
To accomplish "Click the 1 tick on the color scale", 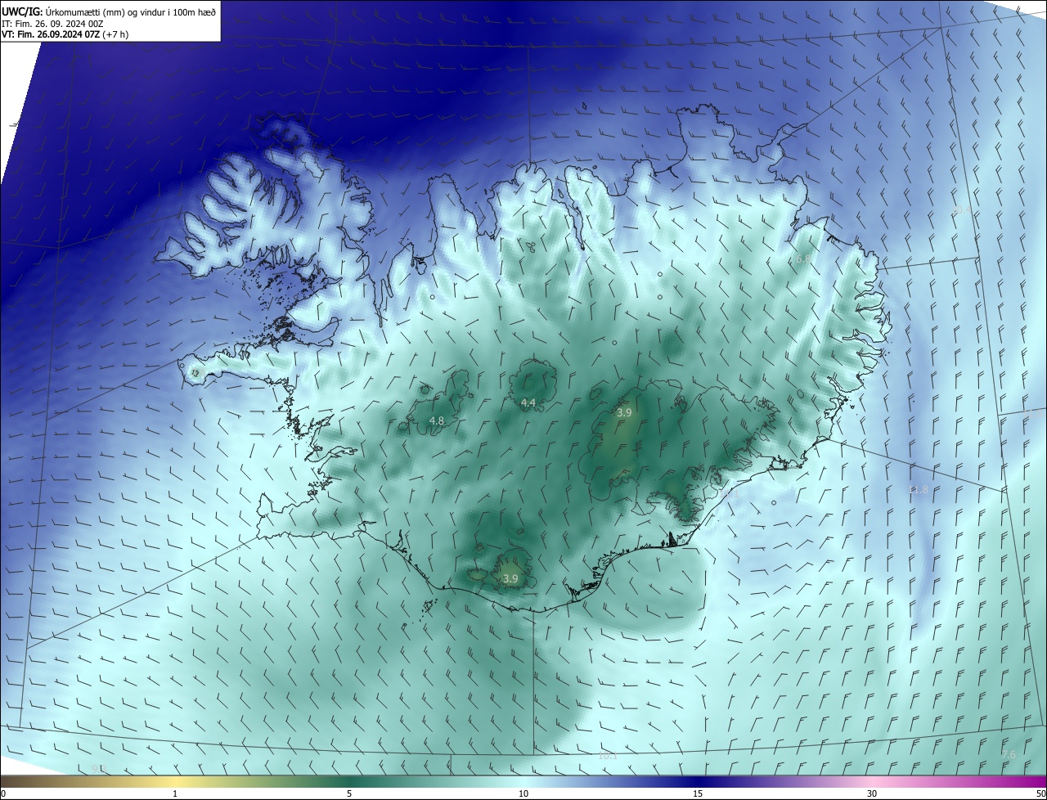I will pos(175,793).
